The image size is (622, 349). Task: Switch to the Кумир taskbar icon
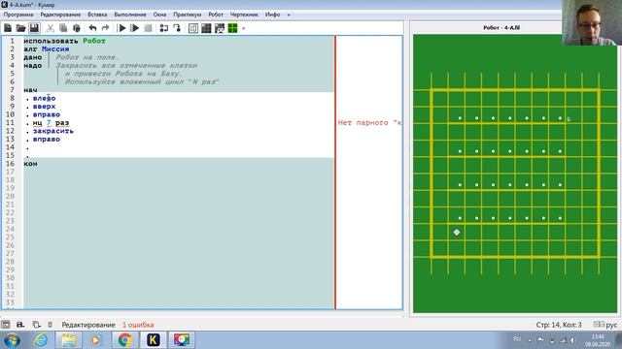pos(154,340)
